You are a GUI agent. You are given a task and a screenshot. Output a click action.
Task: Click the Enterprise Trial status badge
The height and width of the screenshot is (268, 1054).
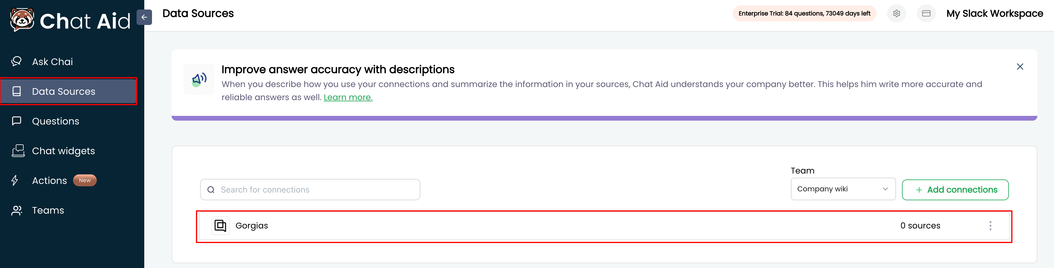(x=804, y=13)
